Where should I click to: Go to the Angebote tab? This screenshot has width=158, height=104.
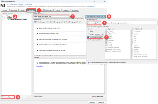point(66,10)
